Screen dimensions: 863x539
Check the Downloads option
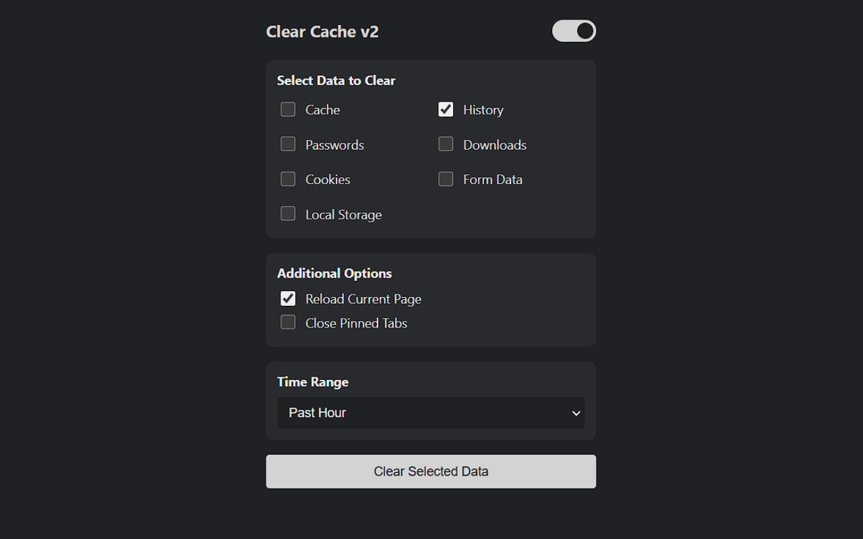click(445, 144)
